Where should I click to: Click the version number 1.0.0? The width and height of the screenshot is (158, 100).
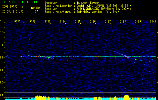click(x=34, y=2)
